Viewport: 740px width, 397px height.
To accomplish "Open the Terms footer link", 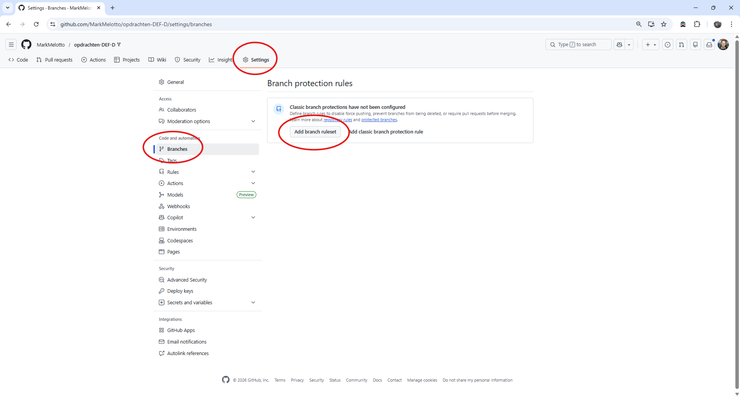I will coord(280,380).
